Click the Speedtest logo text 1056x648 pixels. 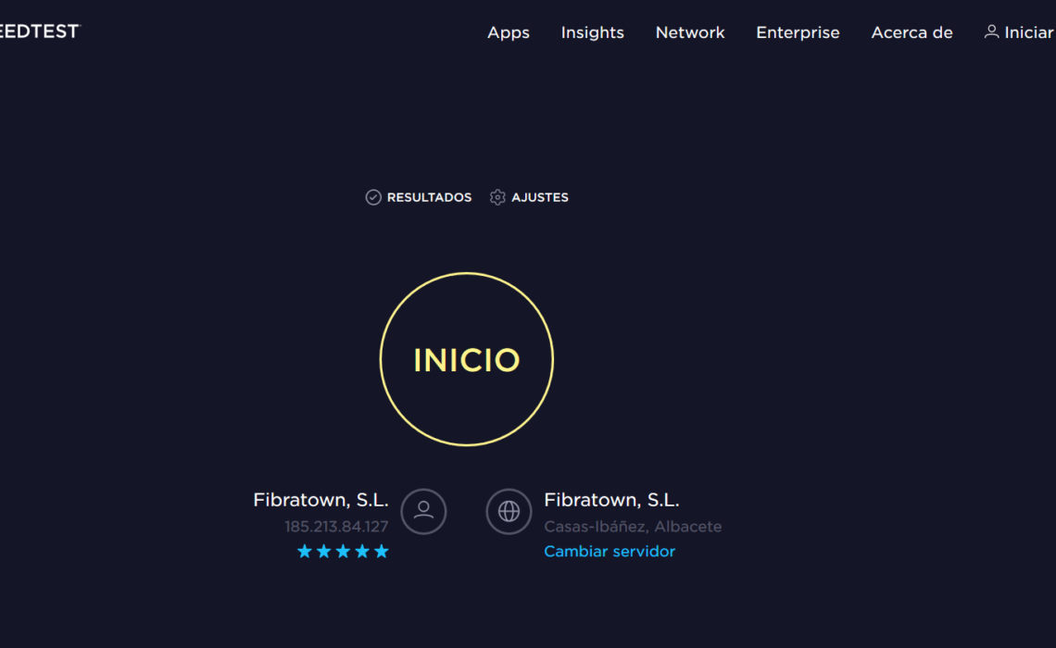41,31
